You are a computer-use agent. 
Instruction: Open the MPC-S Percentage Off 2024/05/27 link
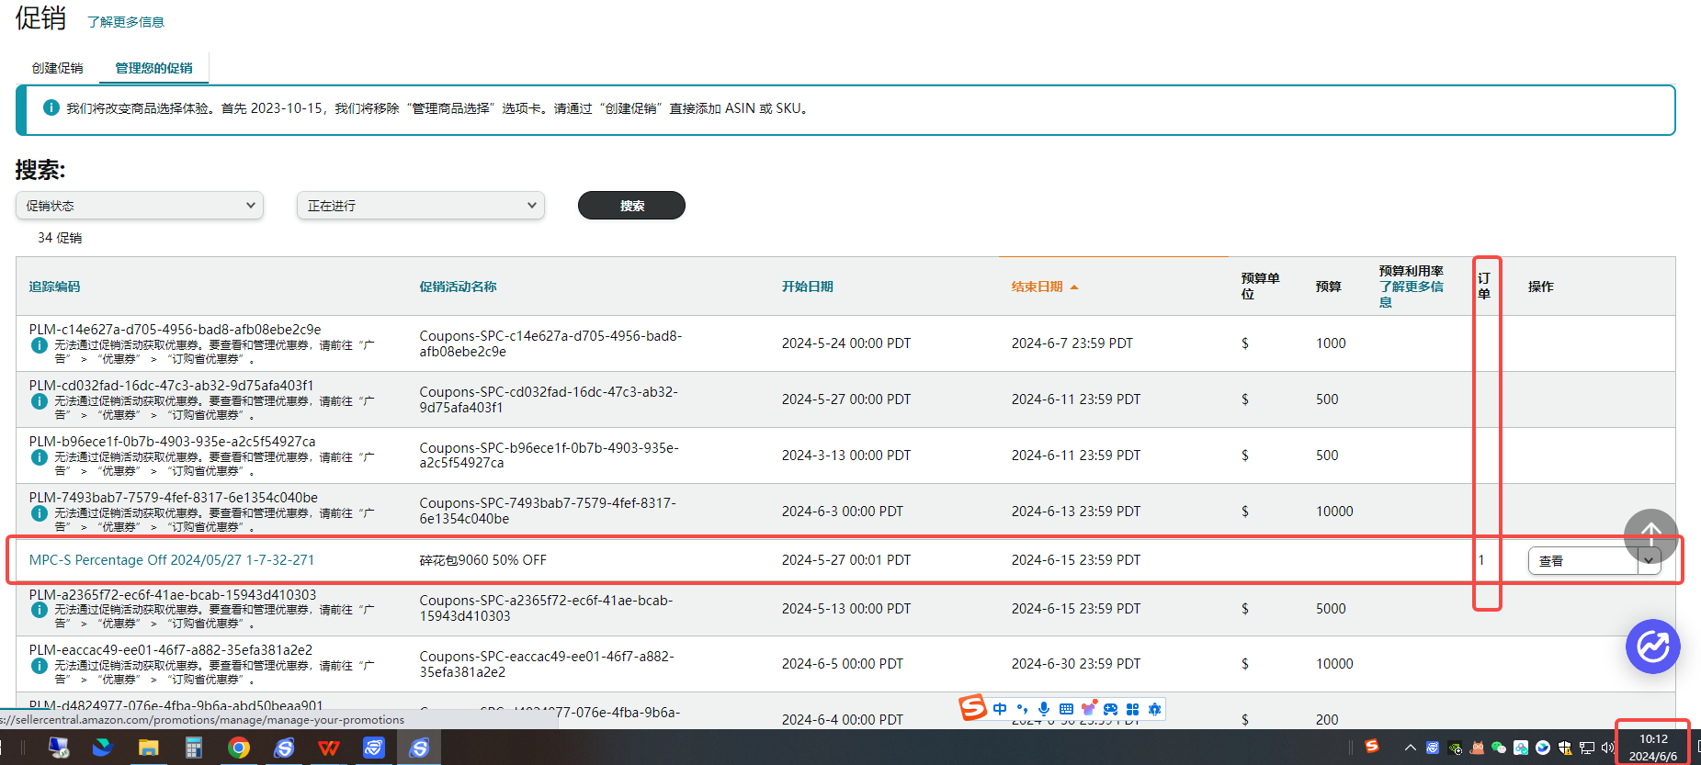[172, 560]
